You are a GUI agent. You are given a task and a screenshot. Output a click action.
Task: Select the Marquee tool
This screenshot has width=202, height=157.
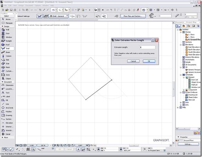(x=7, y=23)
